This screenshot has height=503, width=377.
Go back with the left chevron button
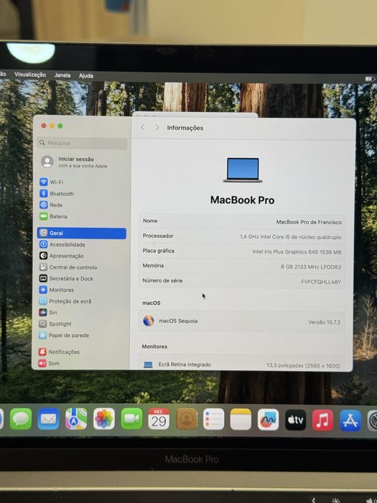click(x=143, y=127)
